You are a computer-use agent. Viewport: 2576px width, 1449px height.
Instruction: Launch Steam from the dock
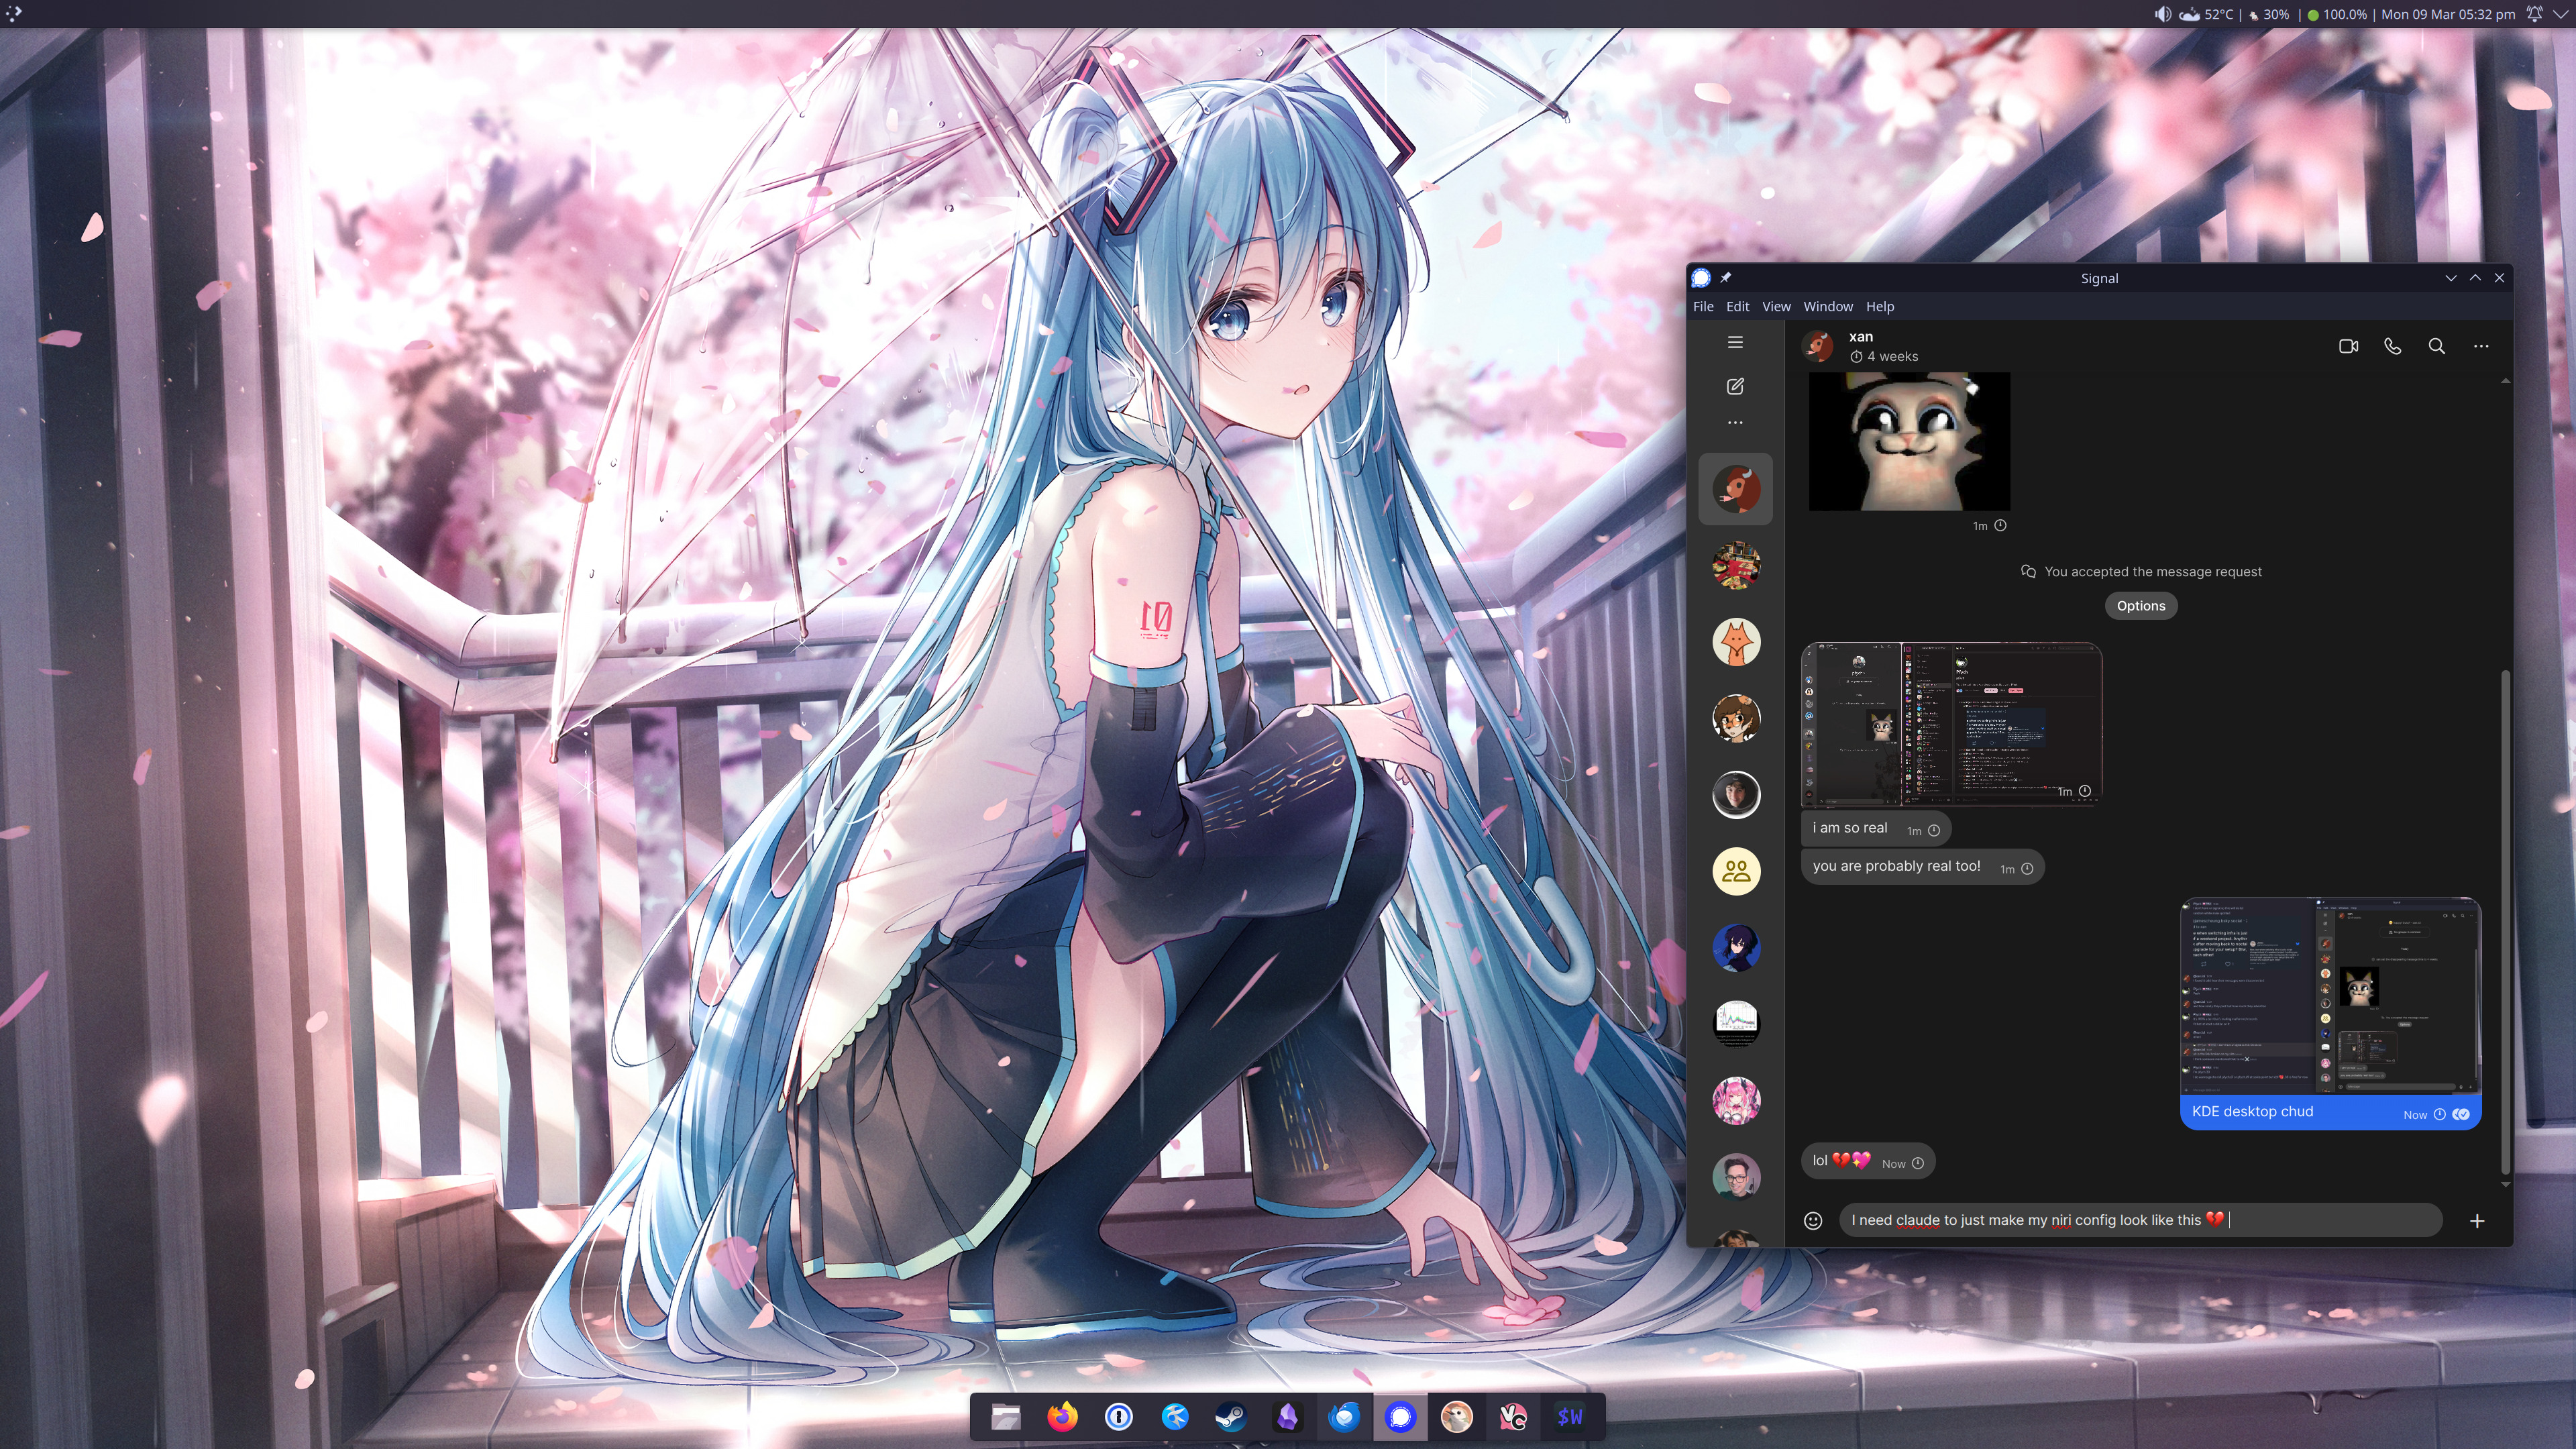coord(1230,1416)
